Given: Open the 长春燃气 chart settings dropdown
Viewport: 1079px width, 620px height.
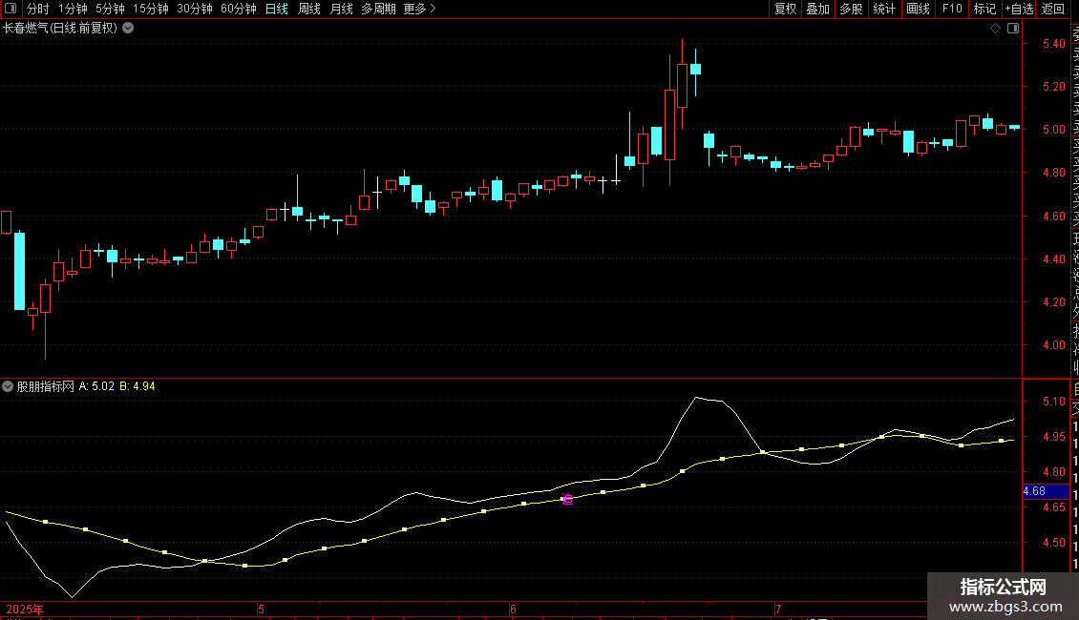Looking at the screenshot, I should pos(128,28).
